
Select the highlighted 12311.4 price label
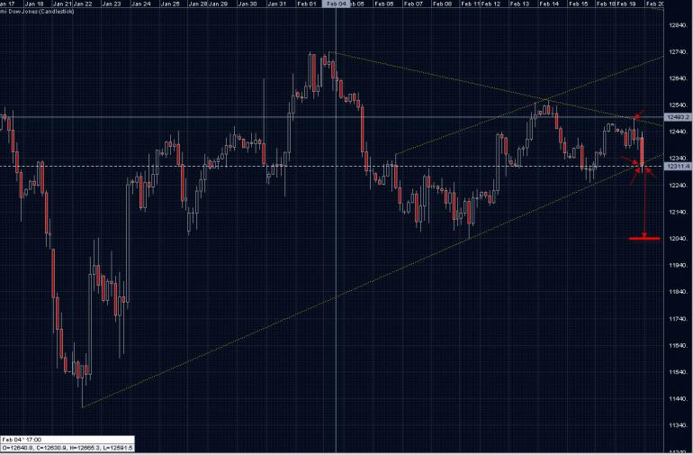pos(677,166)
